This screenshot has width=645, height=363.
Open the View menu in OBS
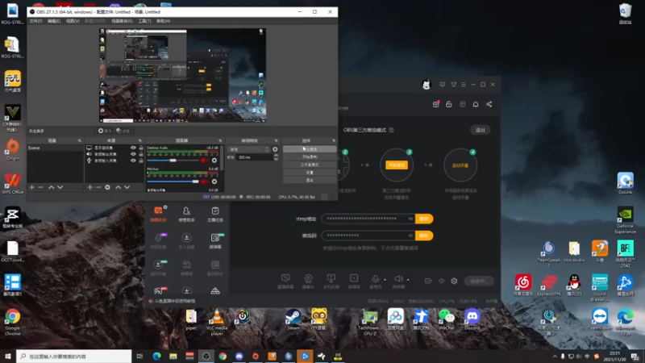pyautogui.click(x=73, y=21)
